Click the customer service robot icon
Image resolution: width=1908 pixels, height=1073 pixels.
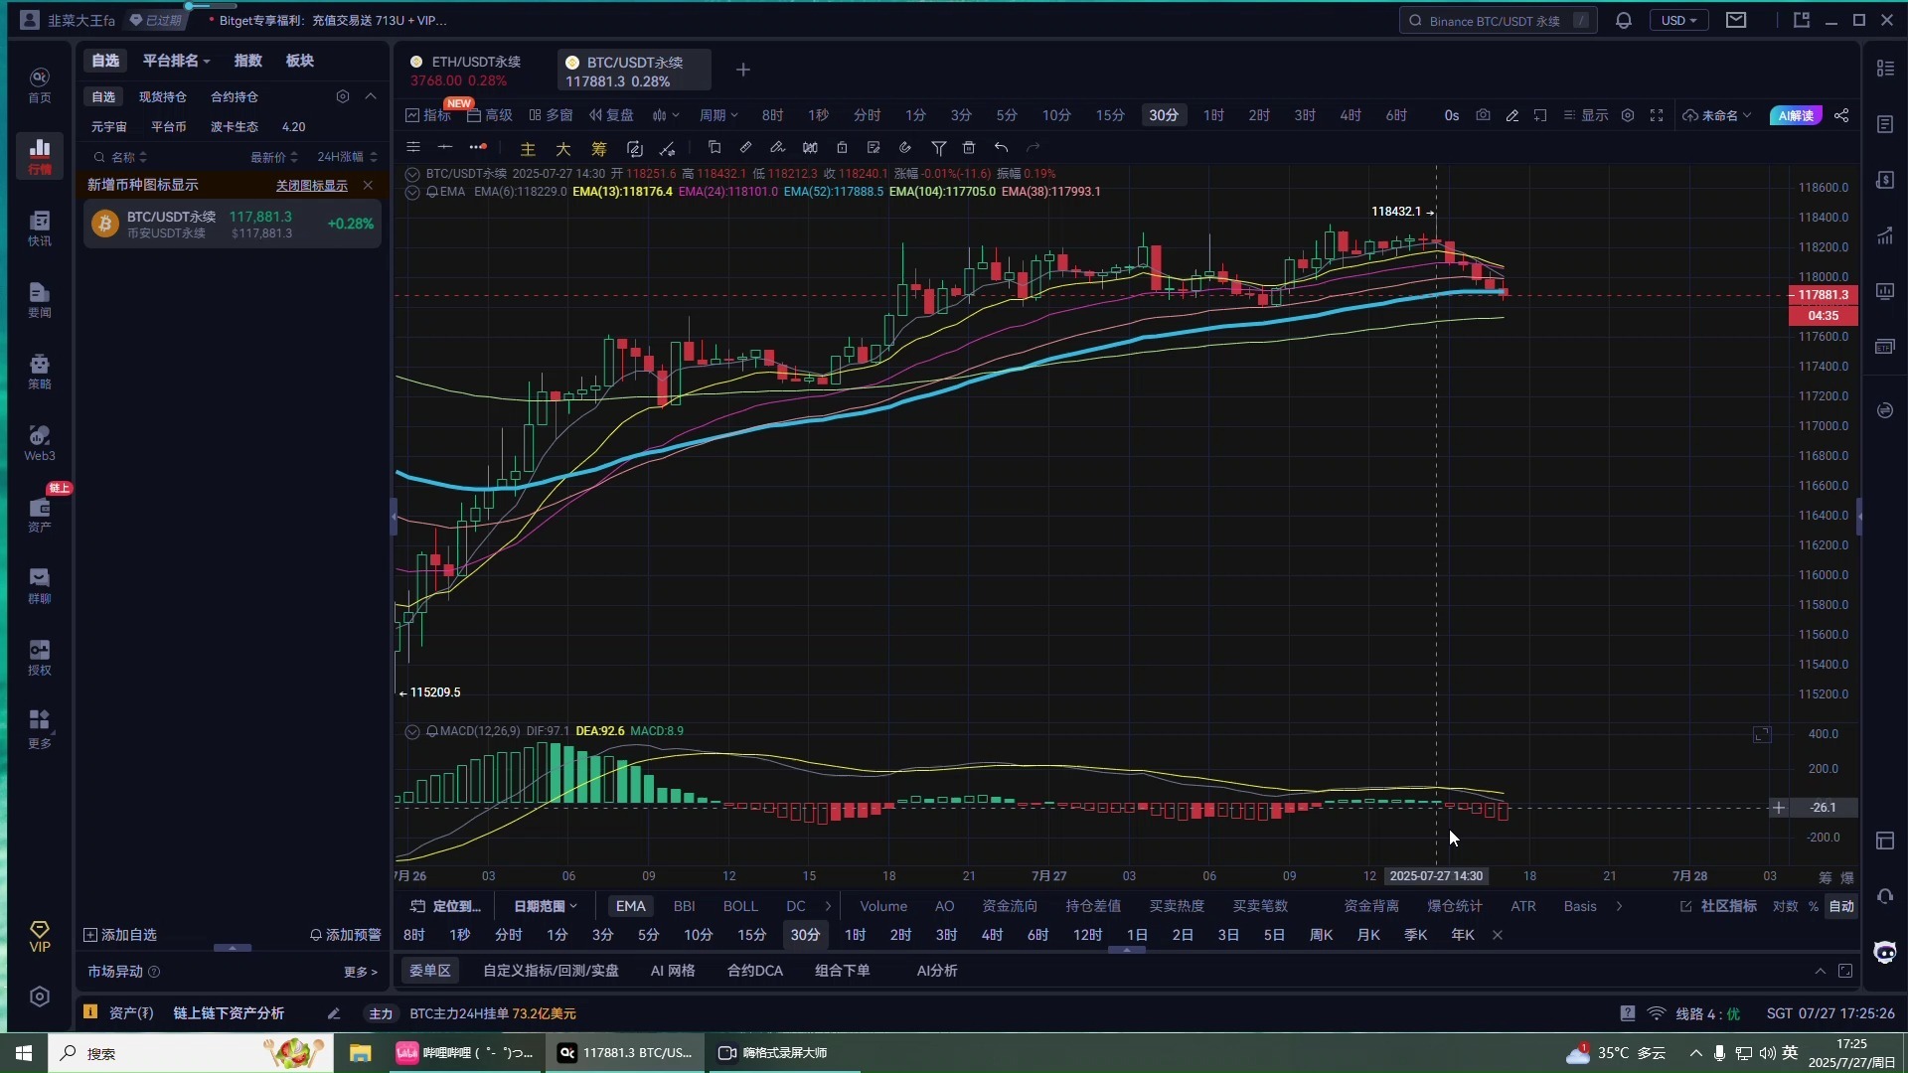(x=1885, y=952)
